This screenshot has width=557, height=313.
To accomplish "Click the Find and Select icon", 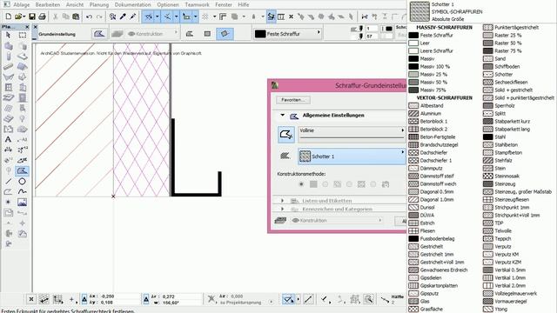I will coord(112,17).
